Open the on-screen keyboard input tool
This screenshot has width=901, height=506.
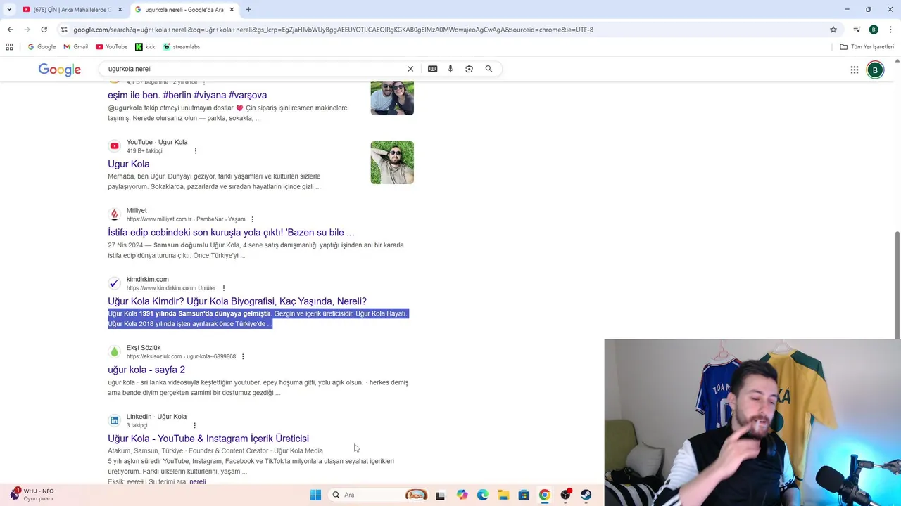pos(432,69)
